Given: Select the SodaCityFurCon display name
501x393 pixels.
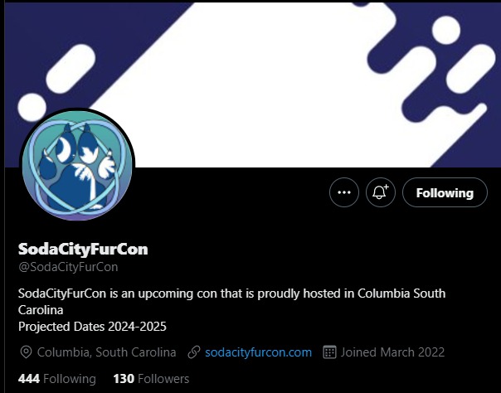Looking at the screenshot, I should click(83, 249).
